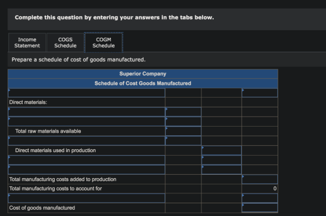Click the Total manufacturing costs added to production amount field
This screenshot has height=216, width=326.
click(260, 179)
